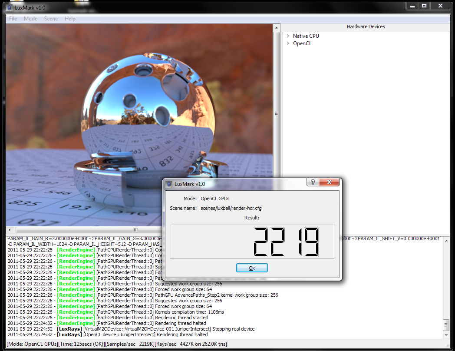Screen dimensions: 455x351
Task: Open the Help menu
Action: [x=70, y=19]
